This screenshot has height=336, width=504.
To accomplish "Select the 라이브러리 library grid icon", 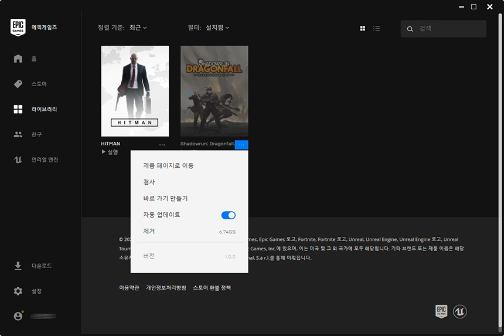I will [x=18, y=109].
